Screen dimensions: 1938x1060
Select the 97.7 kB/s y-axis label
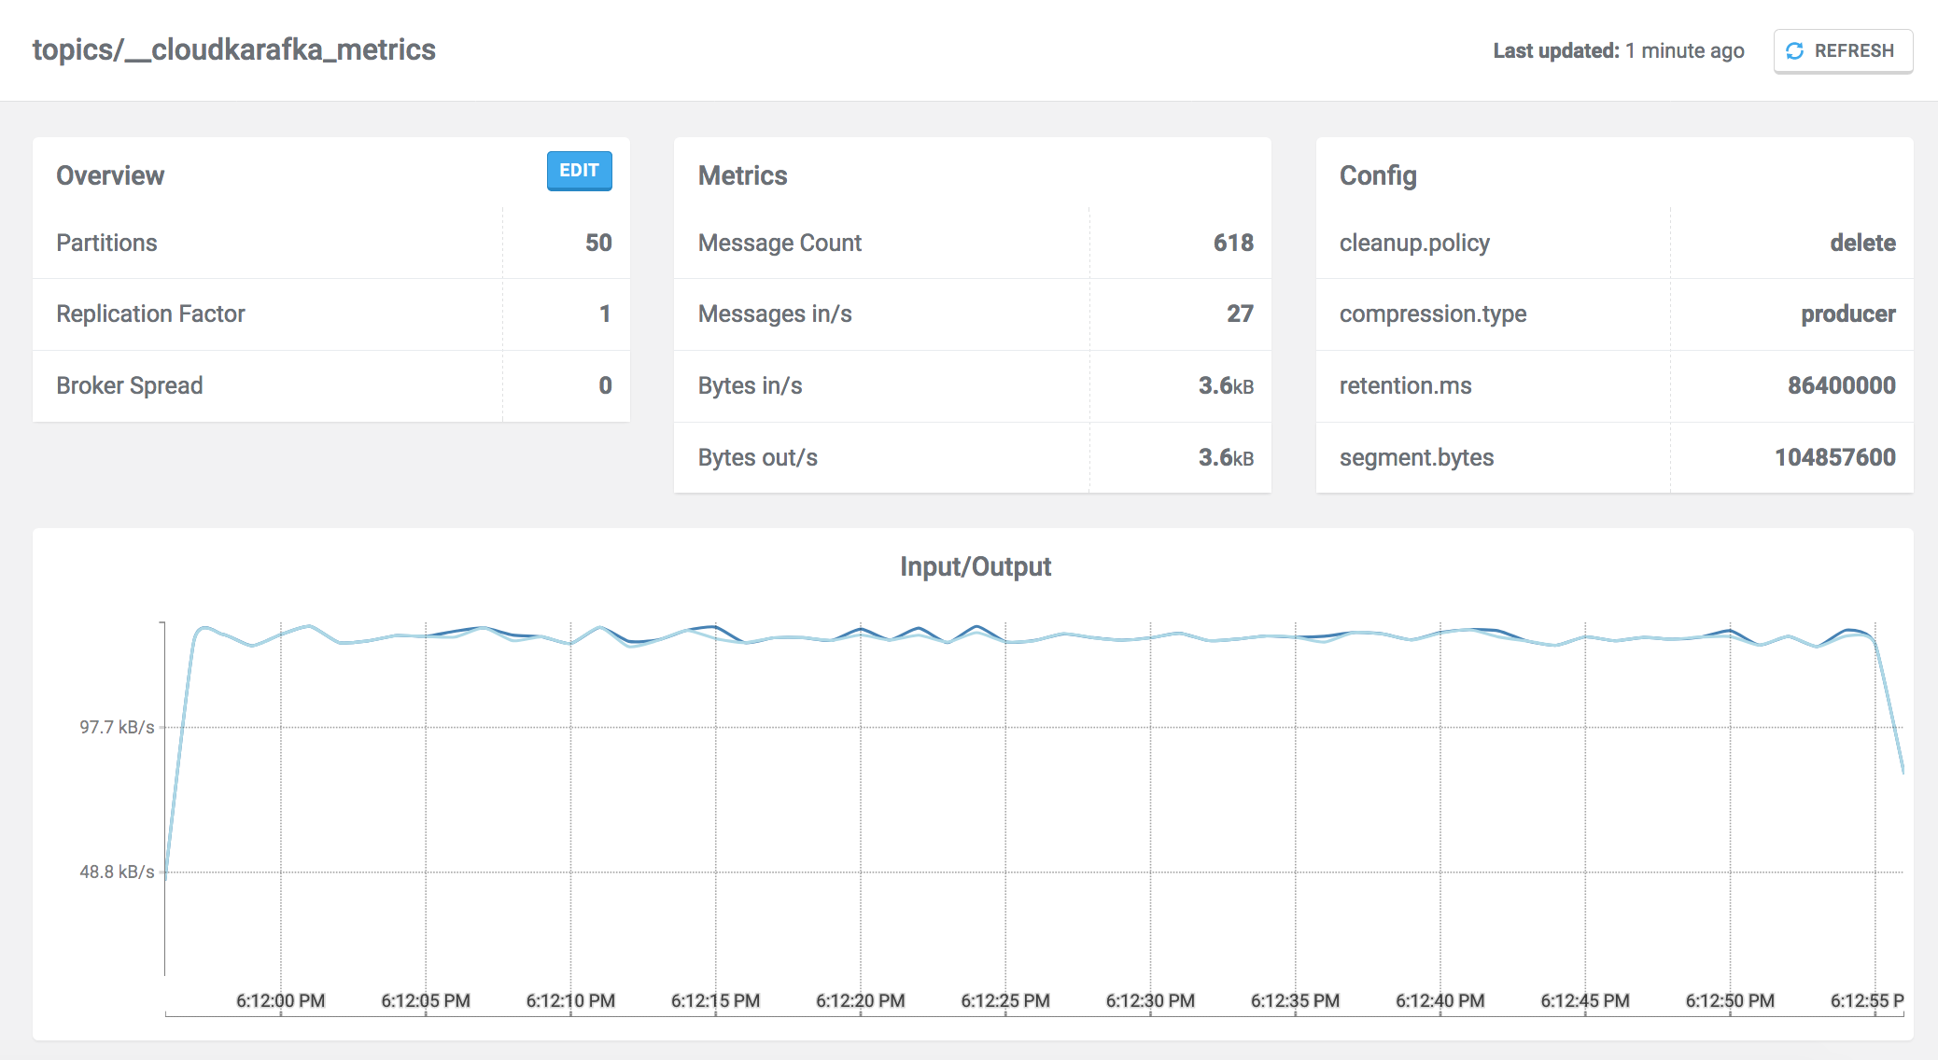117,727
